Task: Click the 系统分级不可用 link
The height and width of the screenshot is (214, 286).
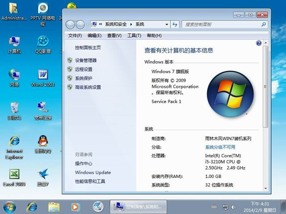Action: (x=220, y=147)
